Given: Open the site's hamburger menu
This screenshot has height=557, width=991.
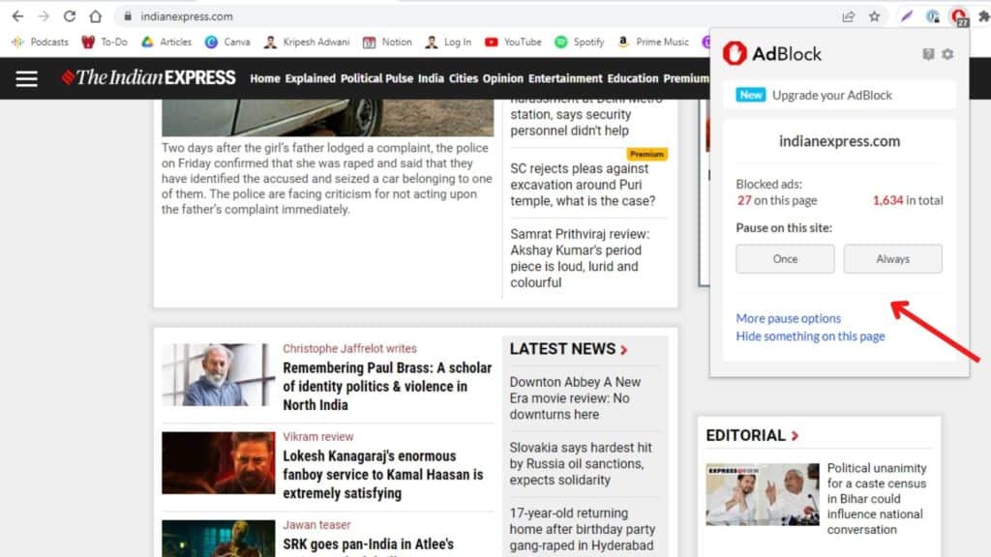Looking at the screenshot, I should (x=26, y=78).
